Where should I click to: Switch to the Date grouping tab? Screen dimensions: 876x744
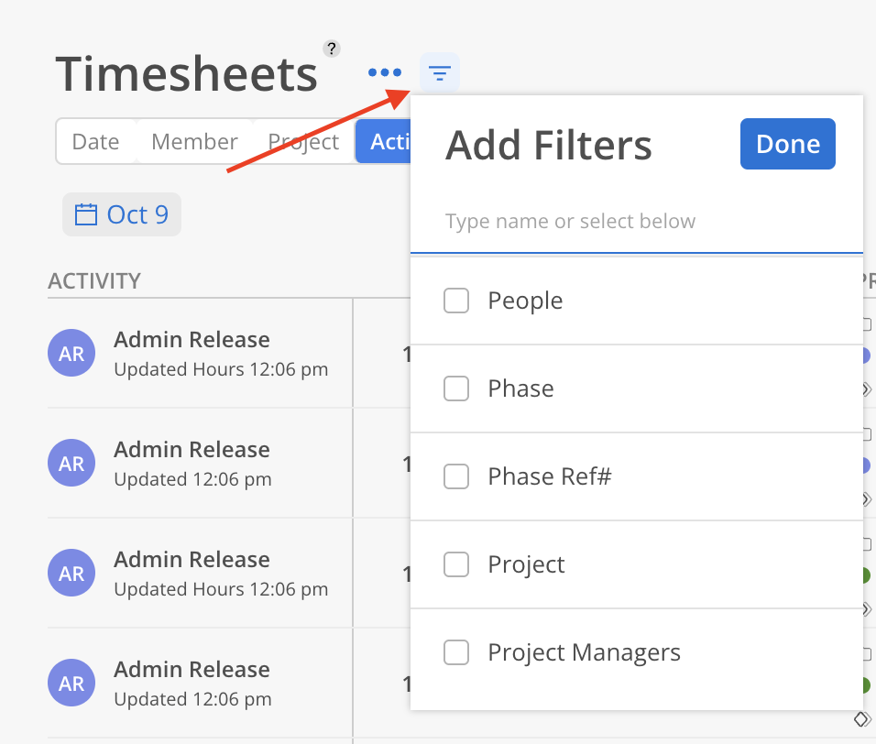coord(96,142)
